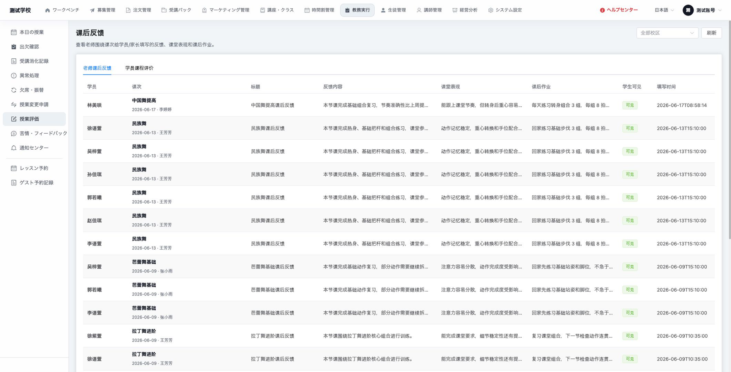
Task: Open the 全部校区 campus dropdown
Action: [x=667, y=33]
